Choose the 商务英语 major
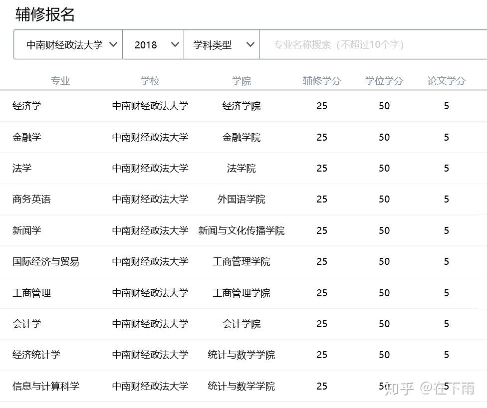 (x=31, y=199)
